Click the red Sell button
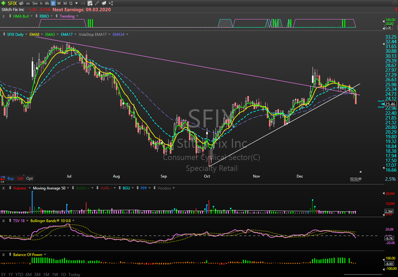Image resolution: width=398 pixels, height=277 pixels. point(20,178)
